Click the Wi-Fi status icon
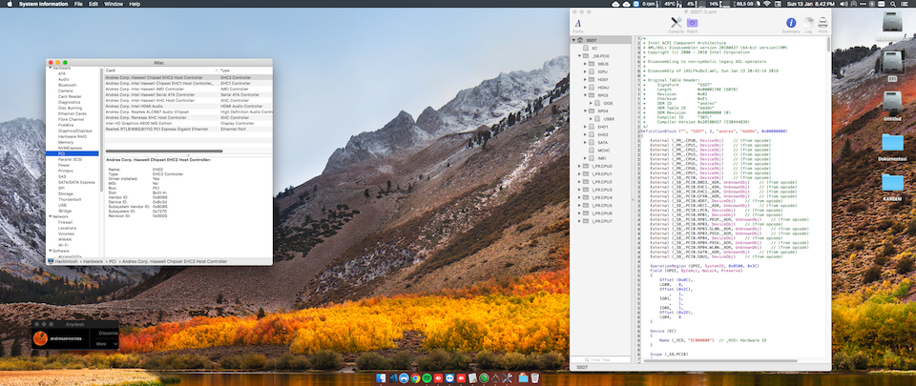The image size is (916, 386). (x=766, y=4)
